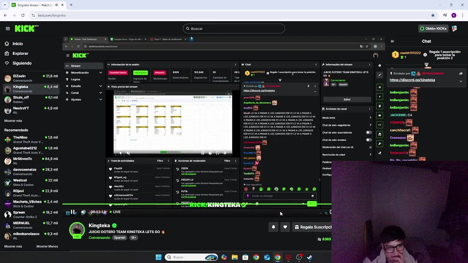Open TheNino recommended channel

pyautogui.click(x=31, y=140)
